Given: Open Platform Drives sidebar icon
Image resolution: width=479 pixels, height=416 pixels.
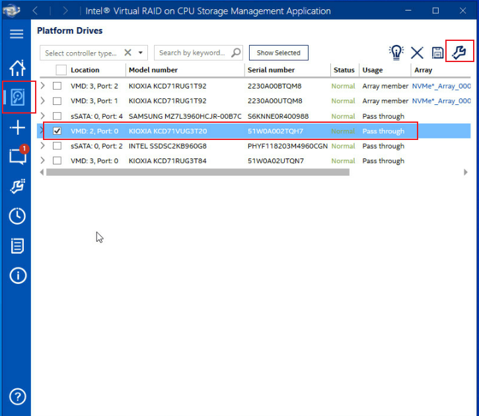Looking at the screenshot, I should tap(18, 97).
